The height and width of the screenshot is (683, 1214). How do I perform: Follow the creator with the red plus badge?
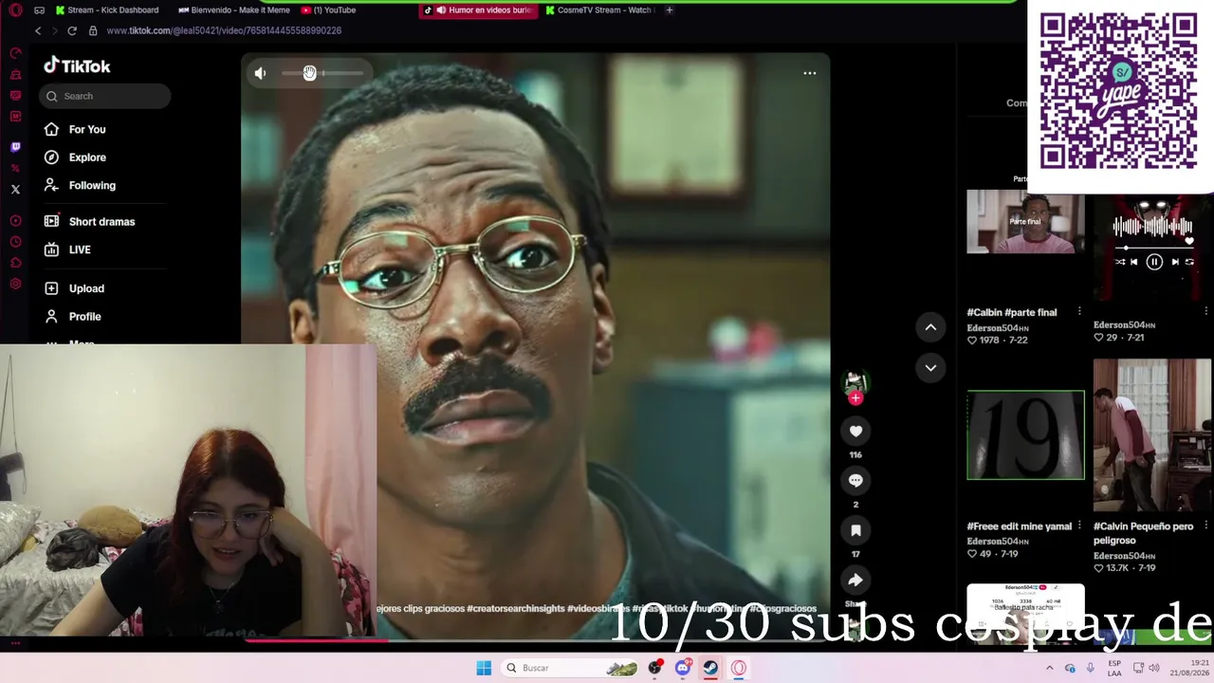855,398
